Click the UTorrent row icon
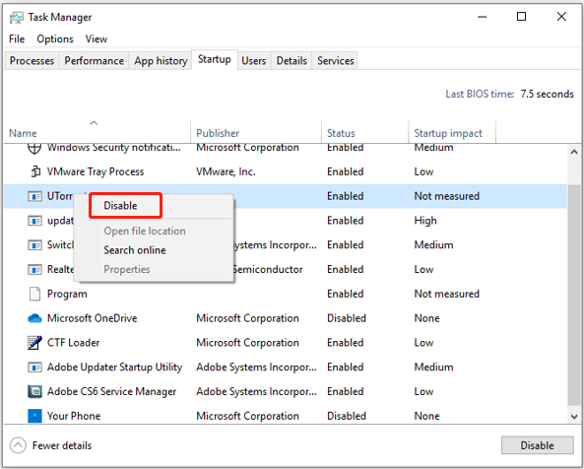 (x=34, y=196)
